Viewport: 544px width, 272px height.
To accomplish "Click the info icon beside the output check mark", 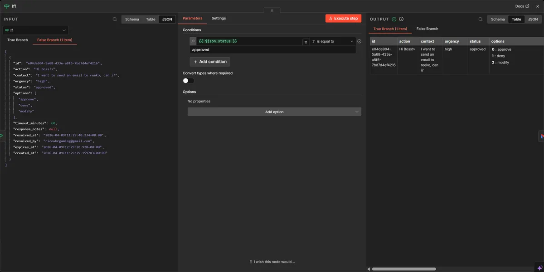I will (x=401, y=19).
